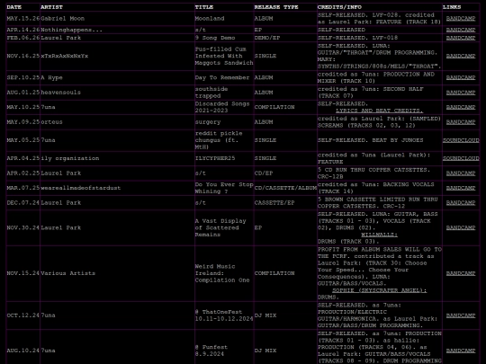Open Bandcamp link for Gabriel Moon Moonland

(x=461, y=19)
